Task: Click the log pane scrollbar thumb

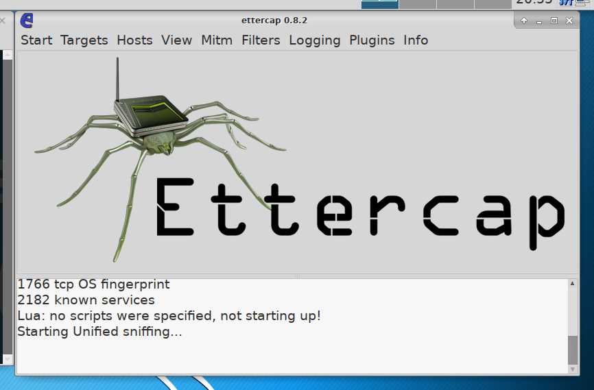Action: pyautogui.click(x=573, y=350)
